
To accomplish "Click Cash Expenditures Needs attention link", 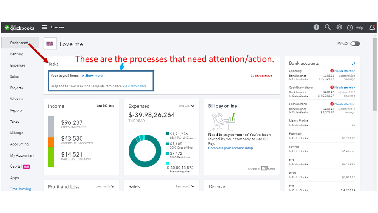I will (345, 88).
